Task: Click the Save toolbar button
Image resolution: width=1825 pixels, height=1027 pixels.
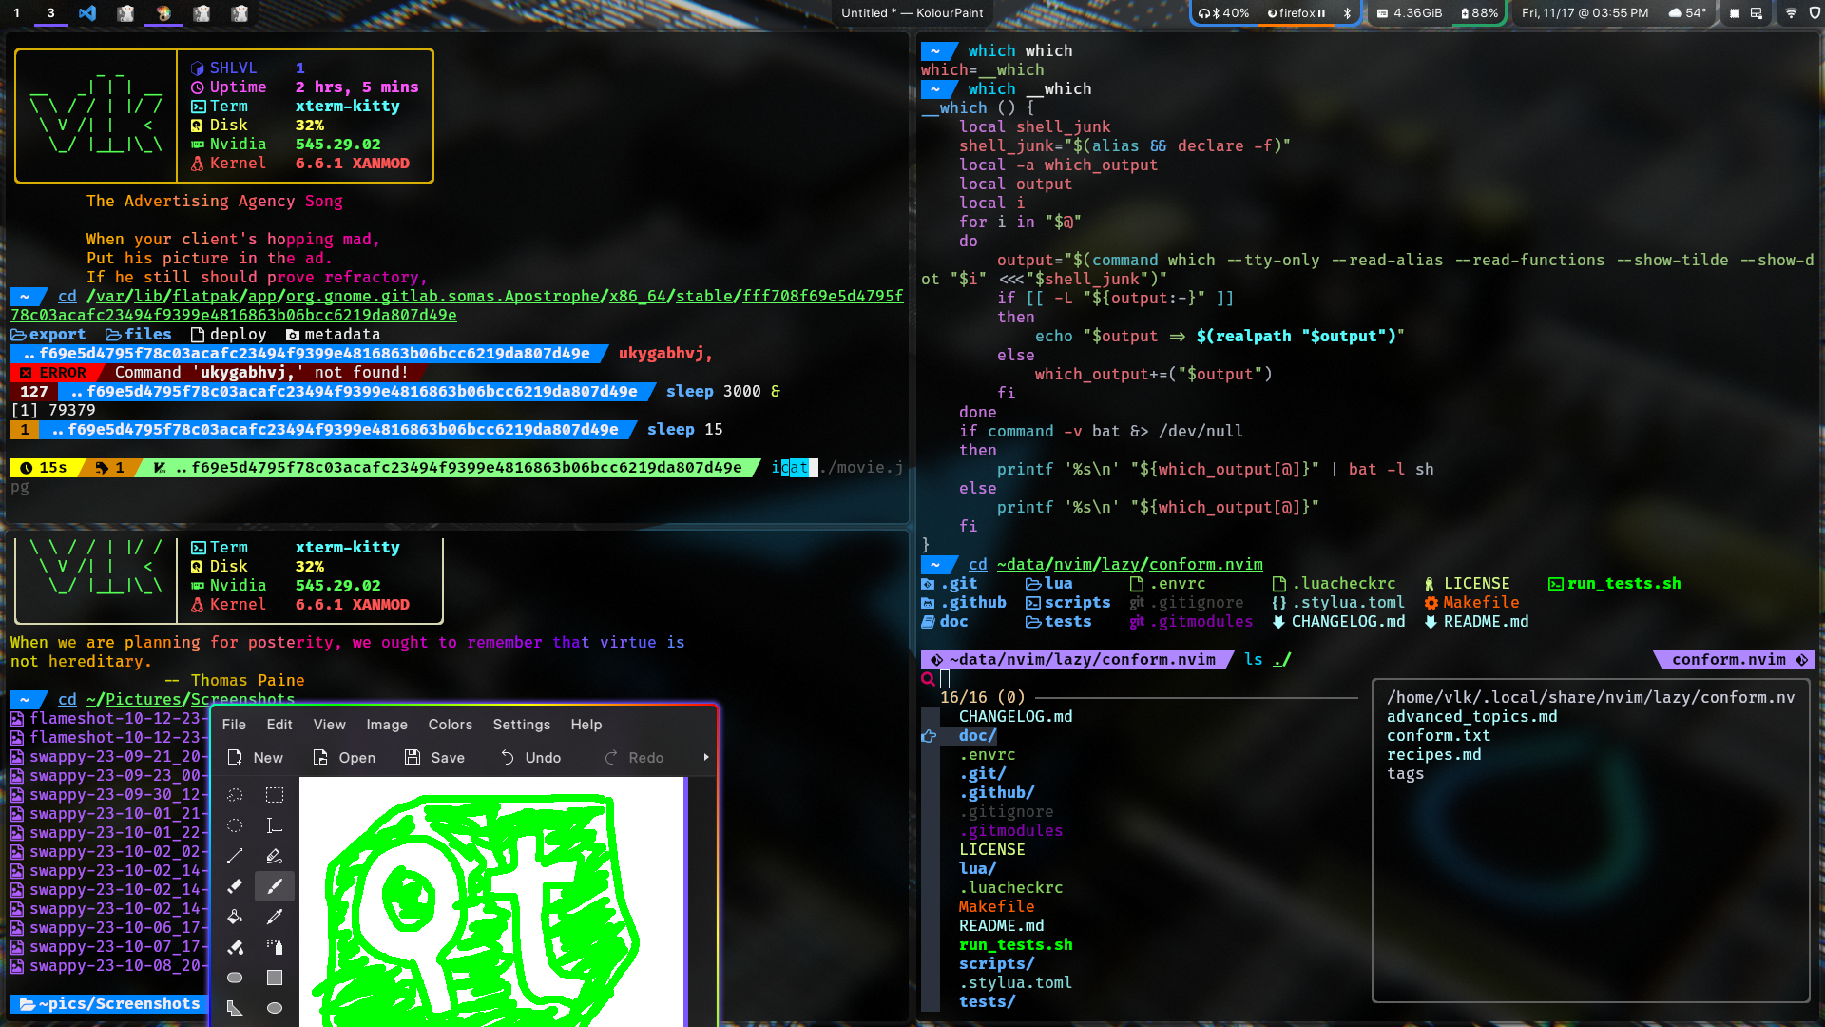Action: [x=434, y=758]
